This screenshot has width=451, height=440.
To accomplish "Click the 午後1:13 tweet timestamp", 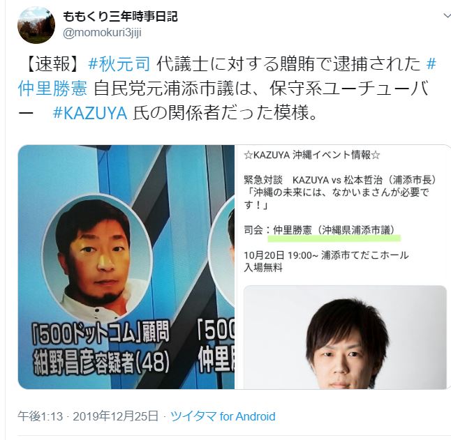I will click(40, 416).
